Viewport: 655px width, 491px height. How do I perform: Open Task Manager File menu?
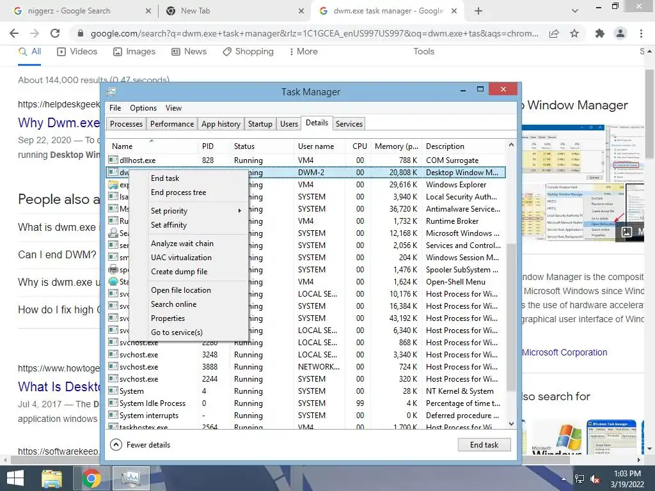click(115, 107)
